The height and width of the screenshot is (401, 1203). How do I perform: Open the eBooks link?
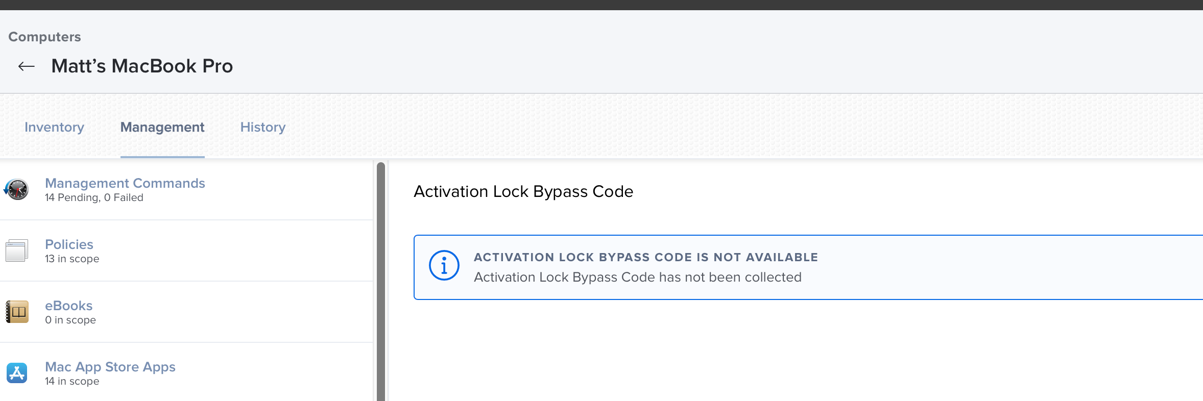point(68,306)
